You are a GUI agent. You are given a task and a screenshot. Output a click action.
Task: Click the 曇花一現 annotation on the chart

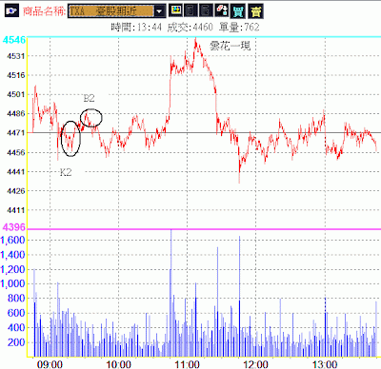[231, 46]
